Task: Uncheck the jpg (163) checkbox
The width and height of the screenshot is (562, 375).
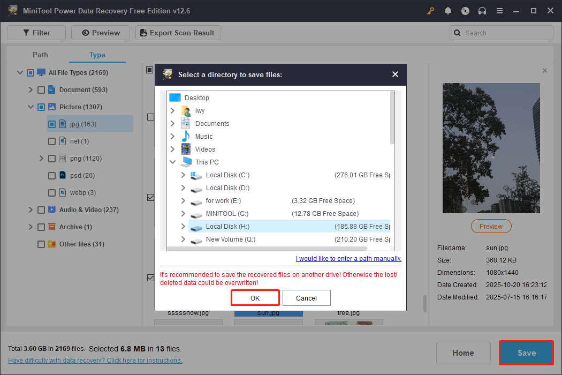Action: 51,124
